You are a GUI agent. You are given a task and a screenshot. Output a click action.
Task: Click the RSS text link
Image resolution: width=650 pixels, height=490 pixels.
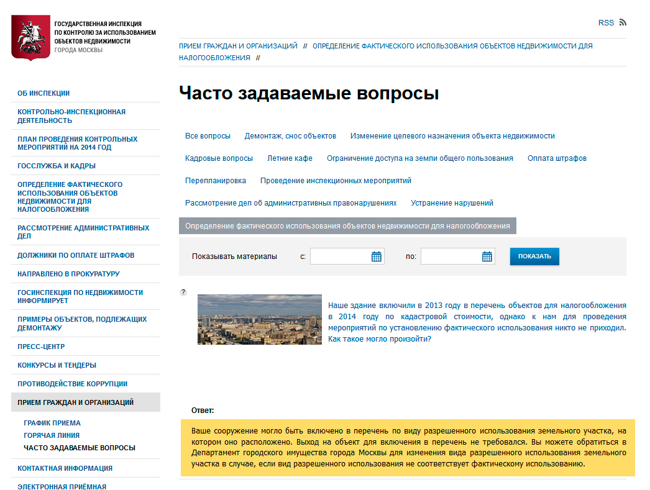pos(606,23)
